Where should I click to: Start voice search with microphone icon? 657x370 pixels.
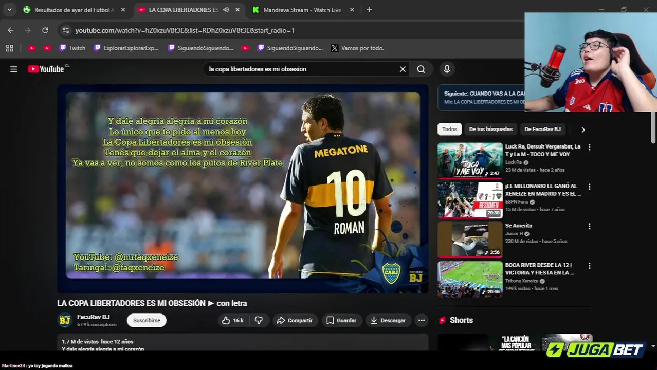tap(447, 69)
